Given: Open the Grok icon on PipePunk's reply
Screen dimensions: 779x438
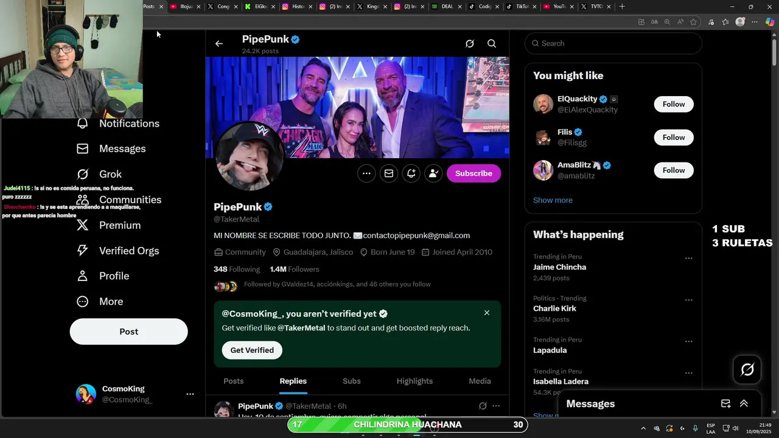Looking at the screenshot, I should click(483, 406).
